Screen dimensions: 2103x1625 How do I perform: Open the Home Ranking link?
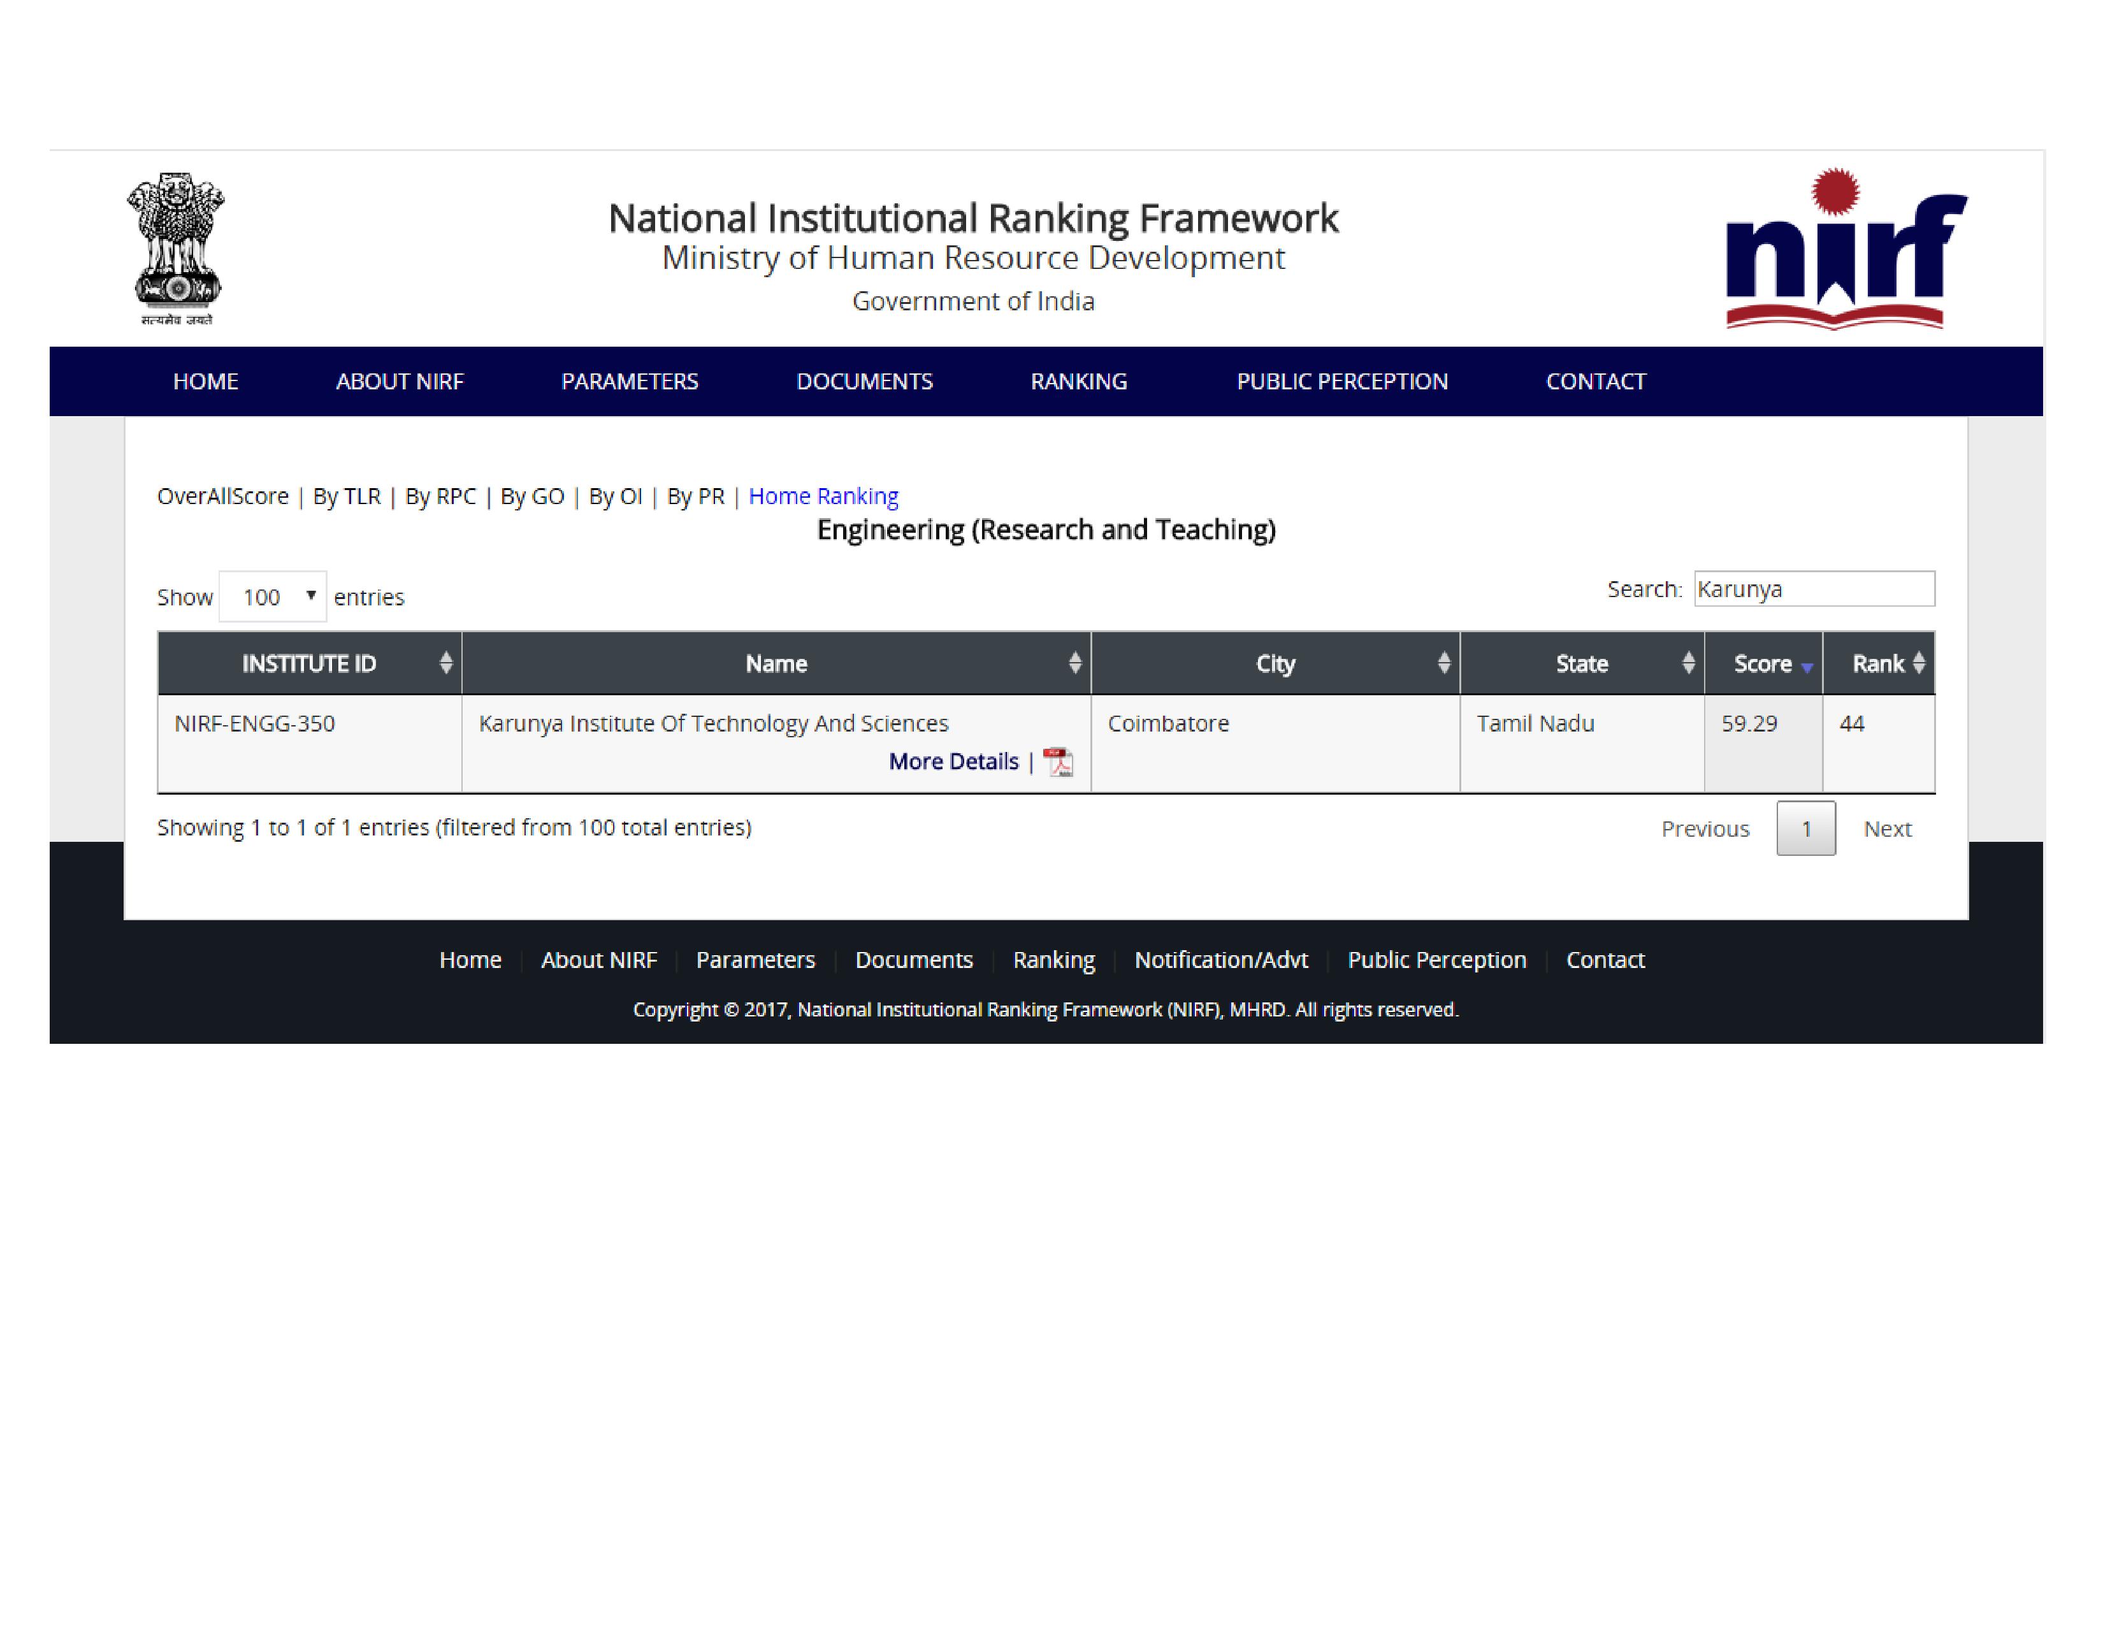point(823,496)
